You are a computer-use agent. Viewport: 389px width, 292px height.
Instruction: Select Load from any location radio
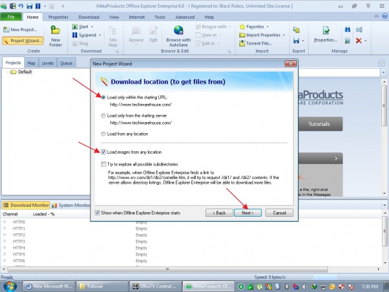click(x=103, y=134)
